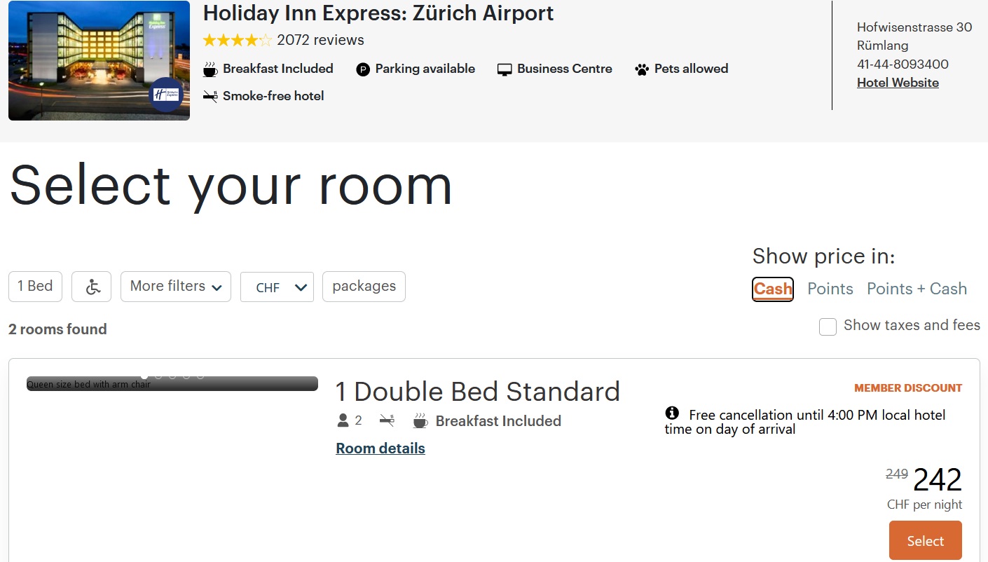The image size is (988, 562).
Task: Open the CHF currency dropdown
Action: tap(277, 287)
